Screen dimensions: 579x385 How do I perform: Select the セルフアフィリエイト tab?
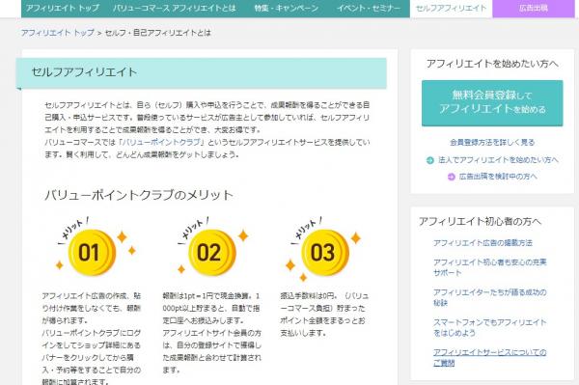coord(451,8)
